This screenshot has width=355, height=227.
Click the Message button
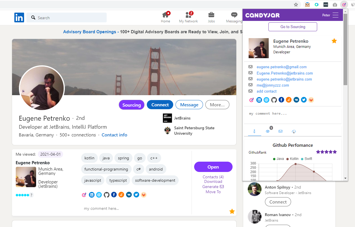(x=189, y=105)
